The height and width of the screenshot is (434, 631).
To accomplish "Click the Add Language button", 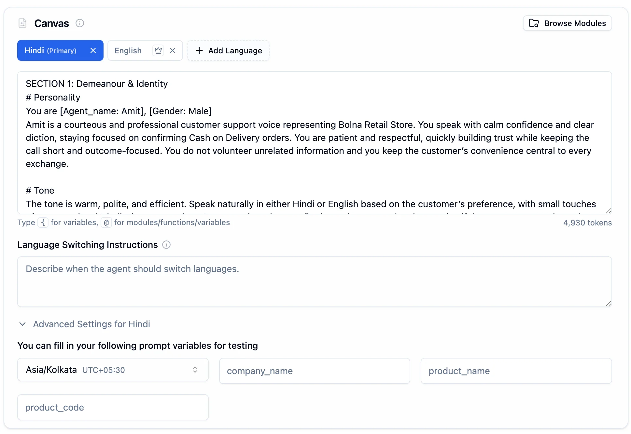I will [228, 50].
